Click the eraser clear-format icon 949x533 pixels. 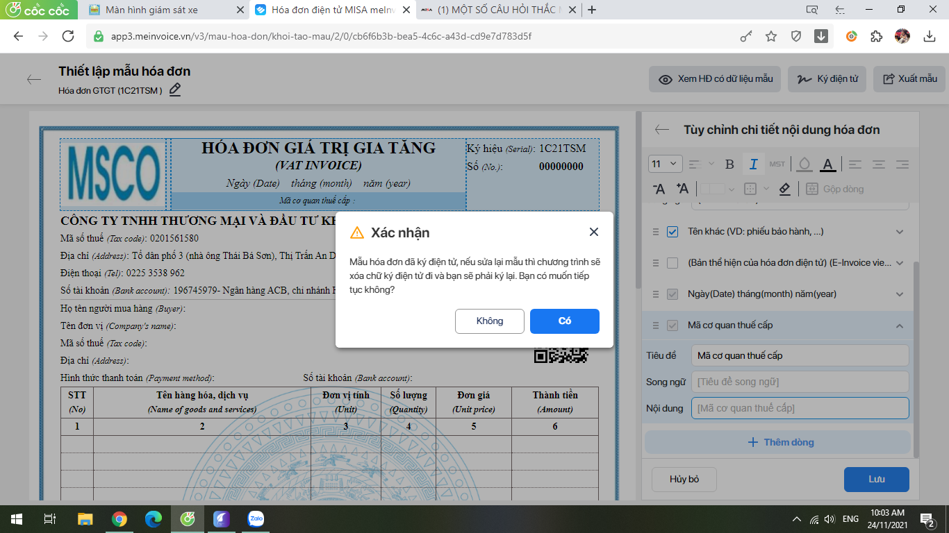784,189
